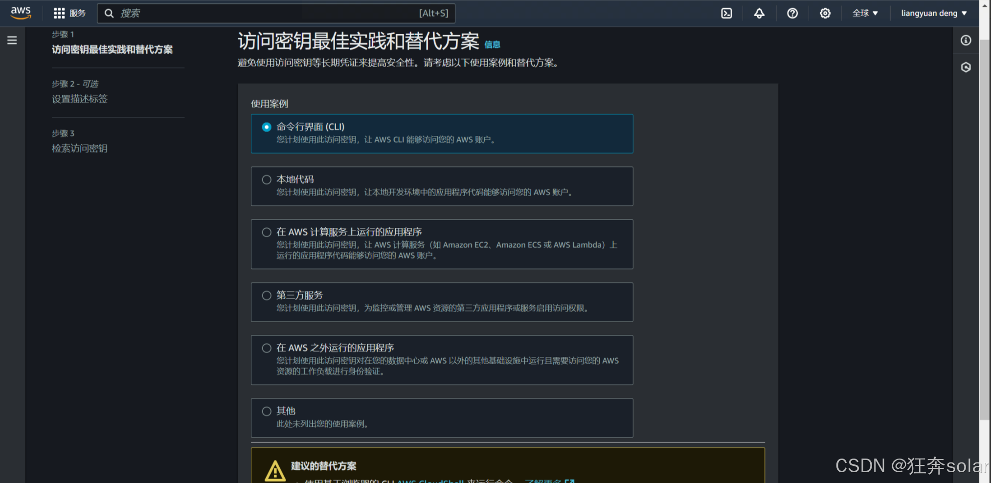Click the warning triangle icon in alternatives box
The width and height of the screenshot is (991, 483).
pos(275,471)
